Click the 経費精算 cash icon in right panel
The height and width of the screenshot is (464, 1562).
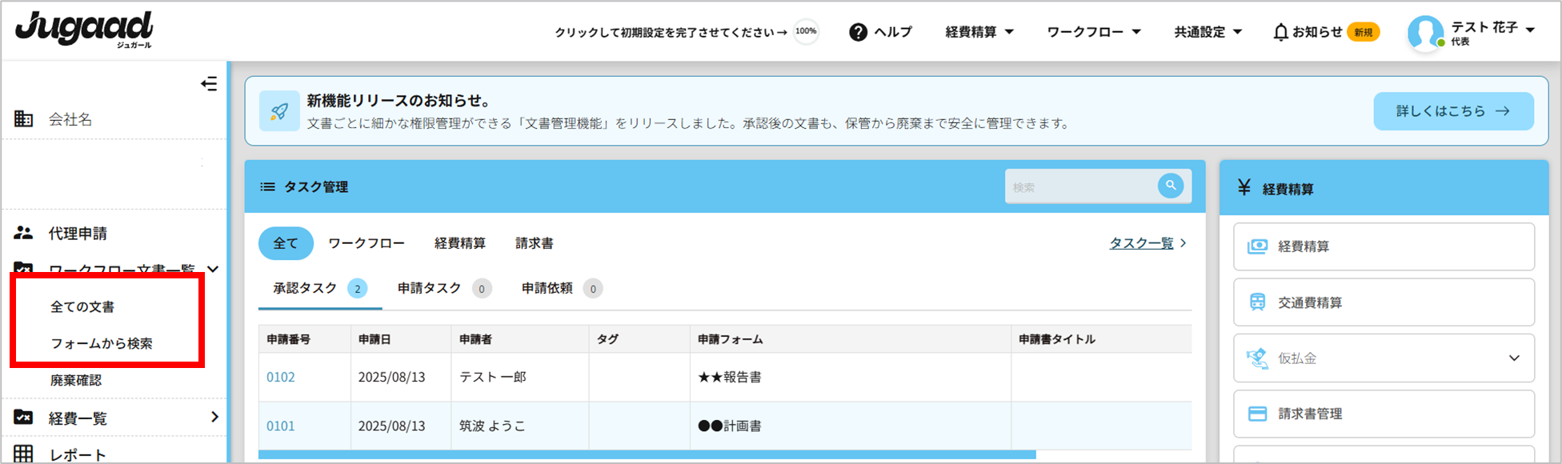(1257, 246)
